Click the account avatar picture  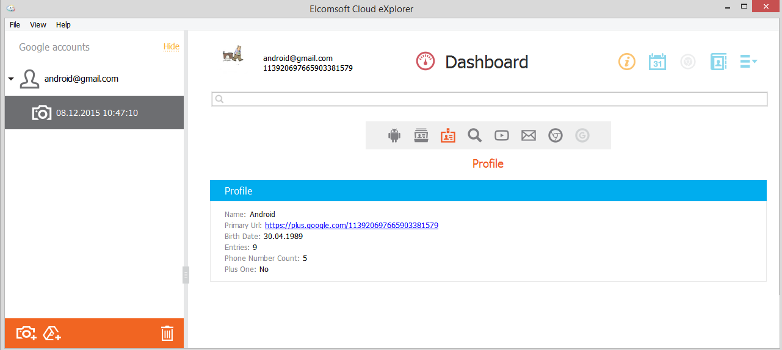233,54
